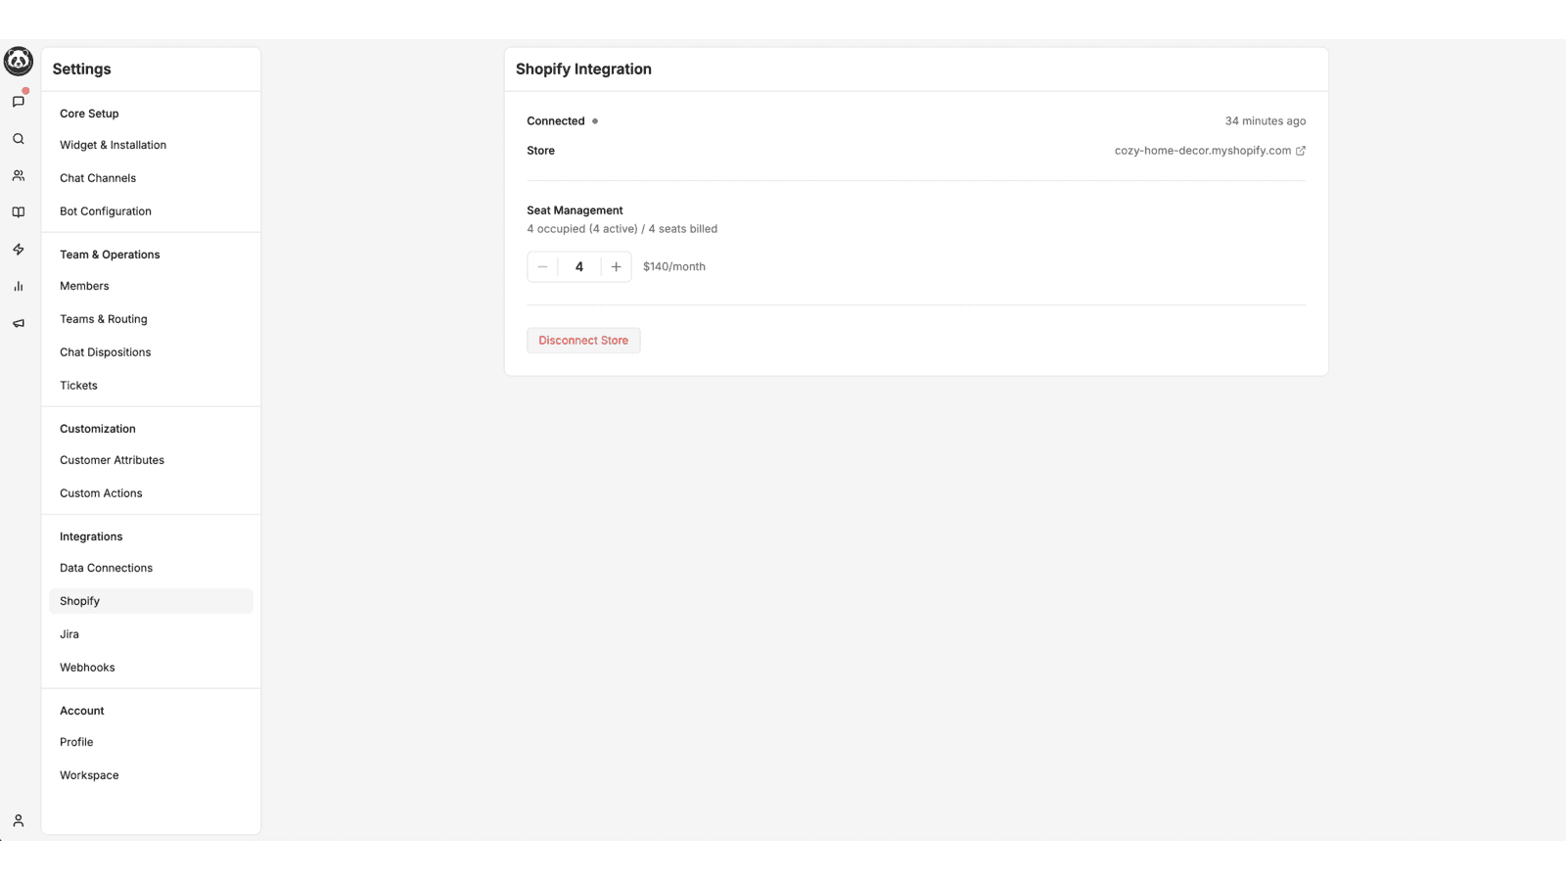Open the Bot Configuration settings

point(105,210)
